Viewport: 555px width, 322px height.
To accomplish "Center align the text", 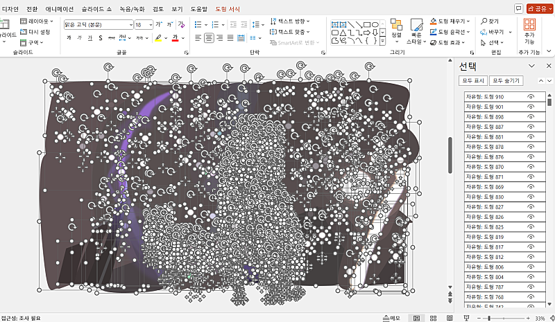I will click(209, 37).
